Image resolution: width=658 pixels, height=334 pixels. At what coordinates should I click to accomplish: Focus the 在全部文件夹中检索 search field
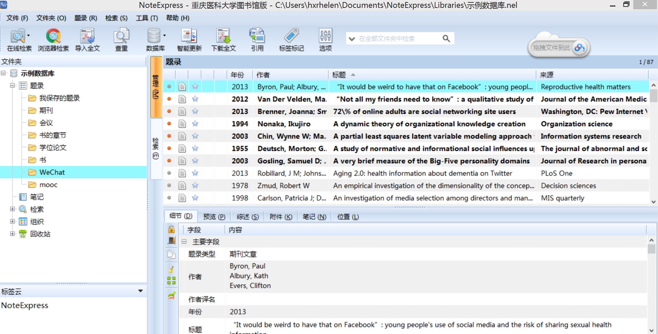[x=399, y=39]
